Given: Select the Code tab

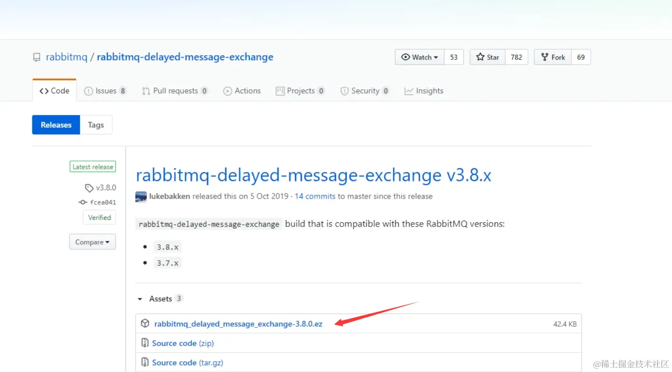Looking at the screenshot, I should 54,90.
